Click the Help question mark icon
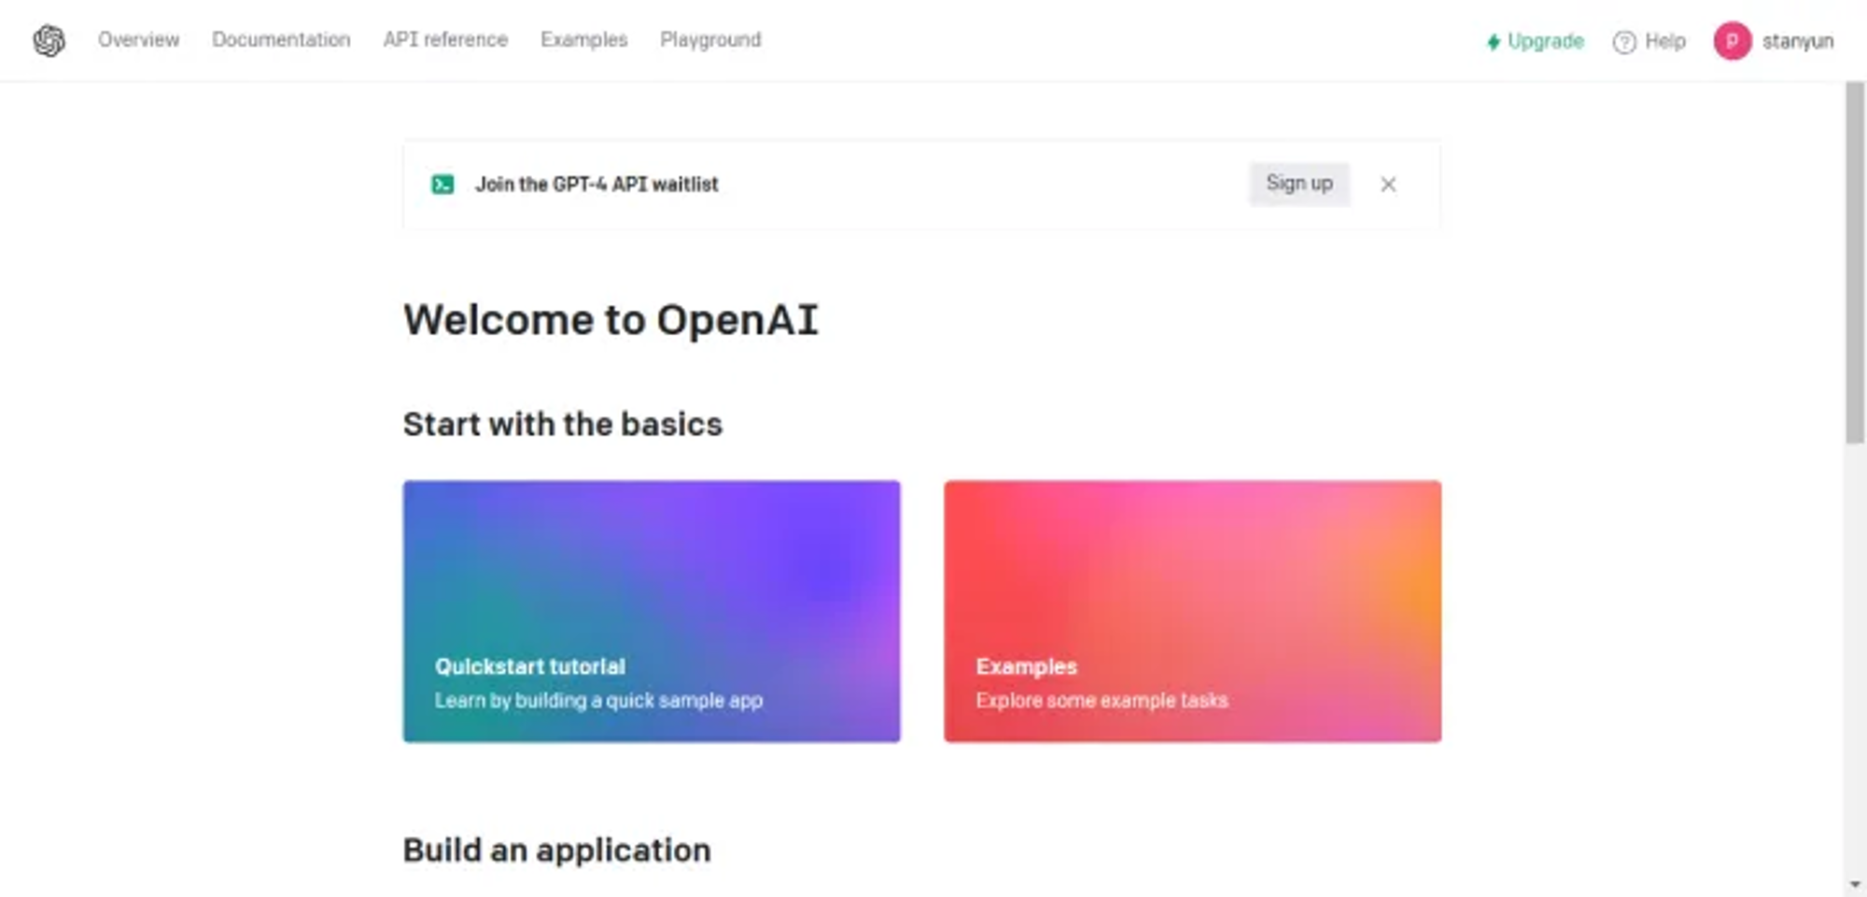Viewport: 1867px width, 897px height. 1624,42
